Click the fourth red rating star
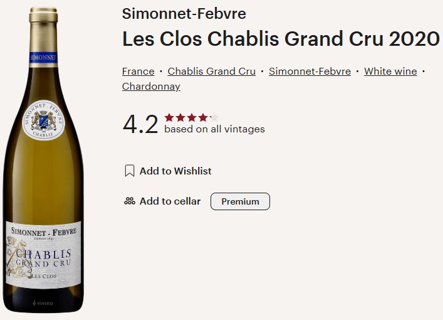 (203, 117)
